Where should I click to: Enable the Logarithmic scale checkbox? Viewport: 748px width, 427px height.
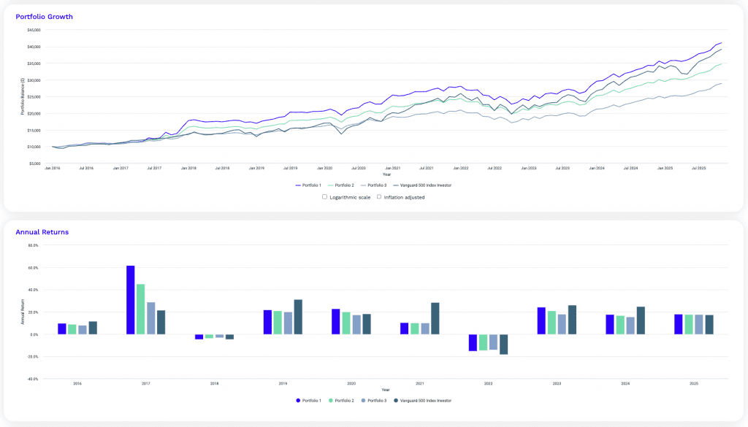324,196
